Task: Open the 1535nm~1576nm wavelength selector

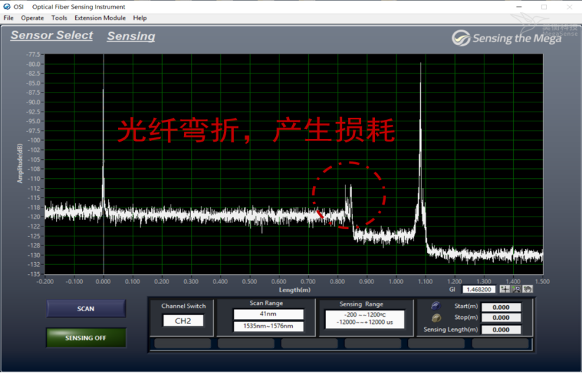Action: (x=268, y=326)
